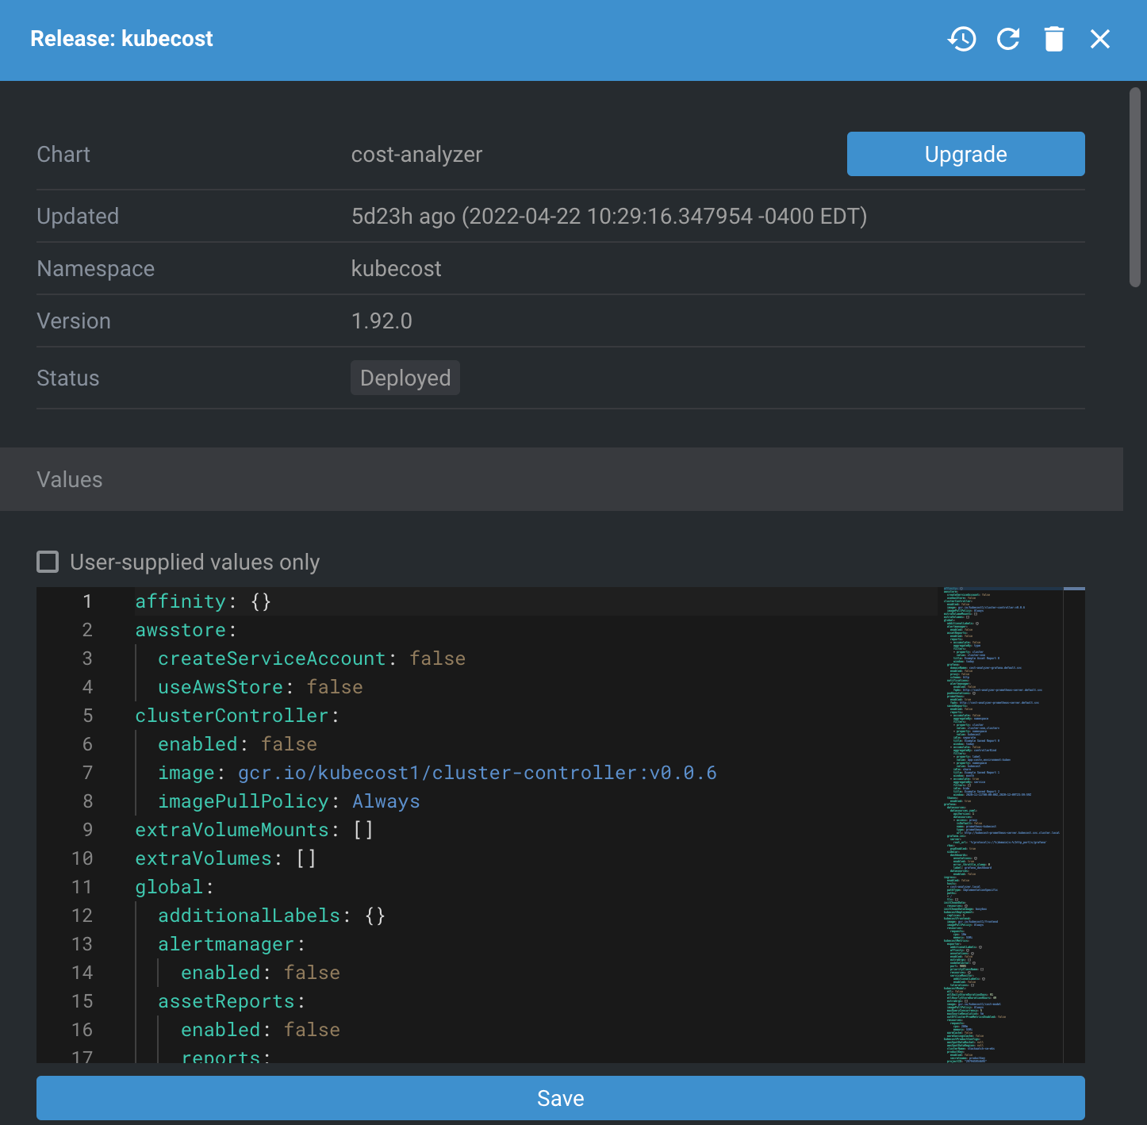This screenshot has height=1125, width=1147.
Task: Click clusterController key in editor
Action: (232, 716)
